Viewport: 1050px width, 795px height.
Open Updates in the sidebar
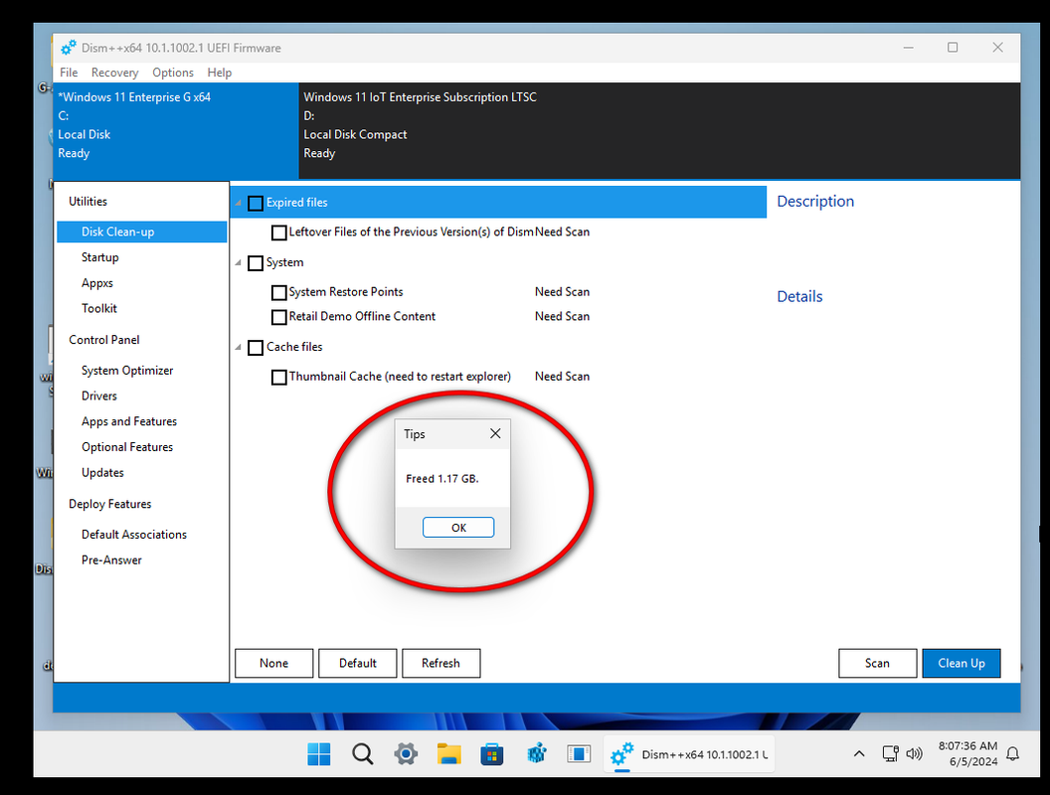[x=102, y=472]
